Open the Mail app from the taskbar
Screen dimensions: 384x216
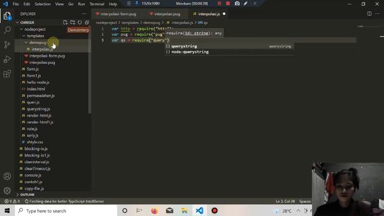(x=169, y=211)
